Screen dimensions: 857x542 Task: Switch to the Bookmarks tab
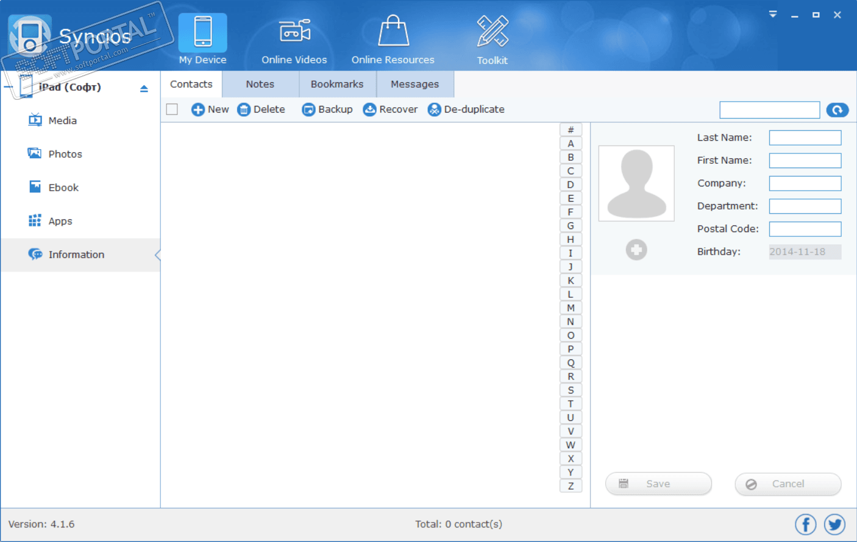click(337, 84)
